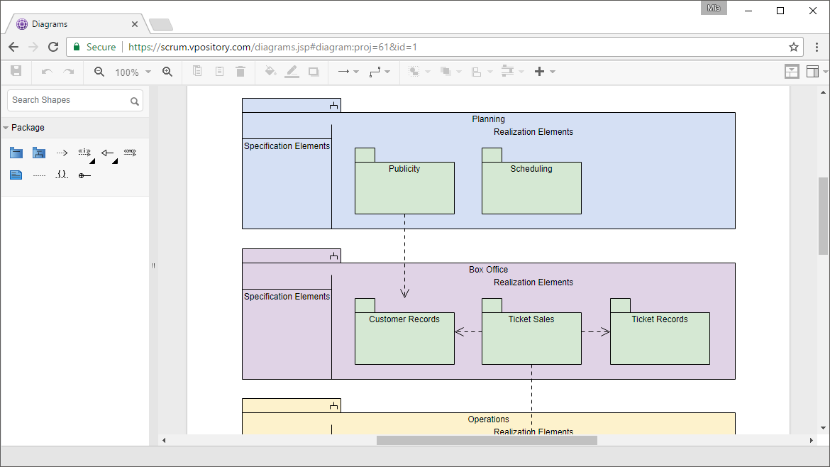830x467 pixels.
Task: Open the line color pencil tool
Action: (292, 72)
